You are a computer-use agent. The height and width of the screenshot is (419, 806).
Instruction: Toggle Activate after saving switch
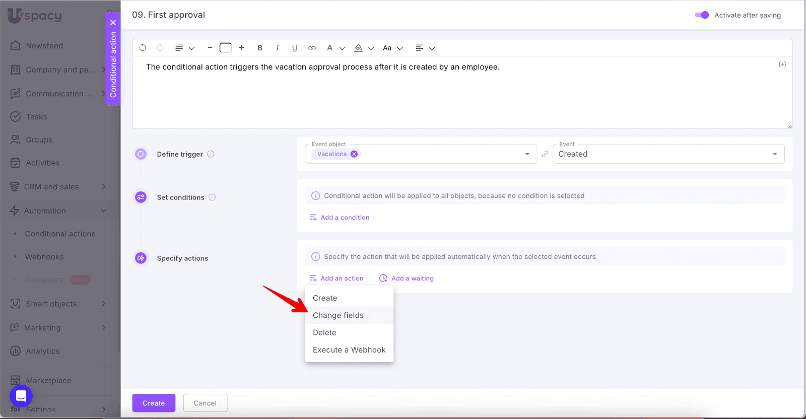(702, 15)
